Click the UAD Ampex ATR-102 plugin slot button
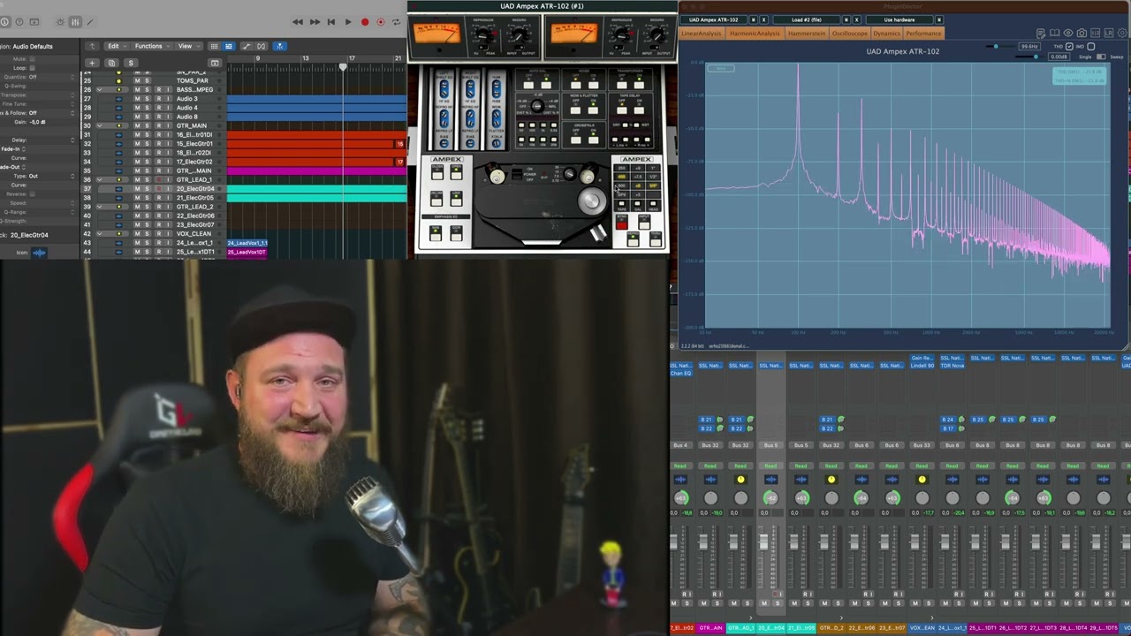 tap(714, 19)
